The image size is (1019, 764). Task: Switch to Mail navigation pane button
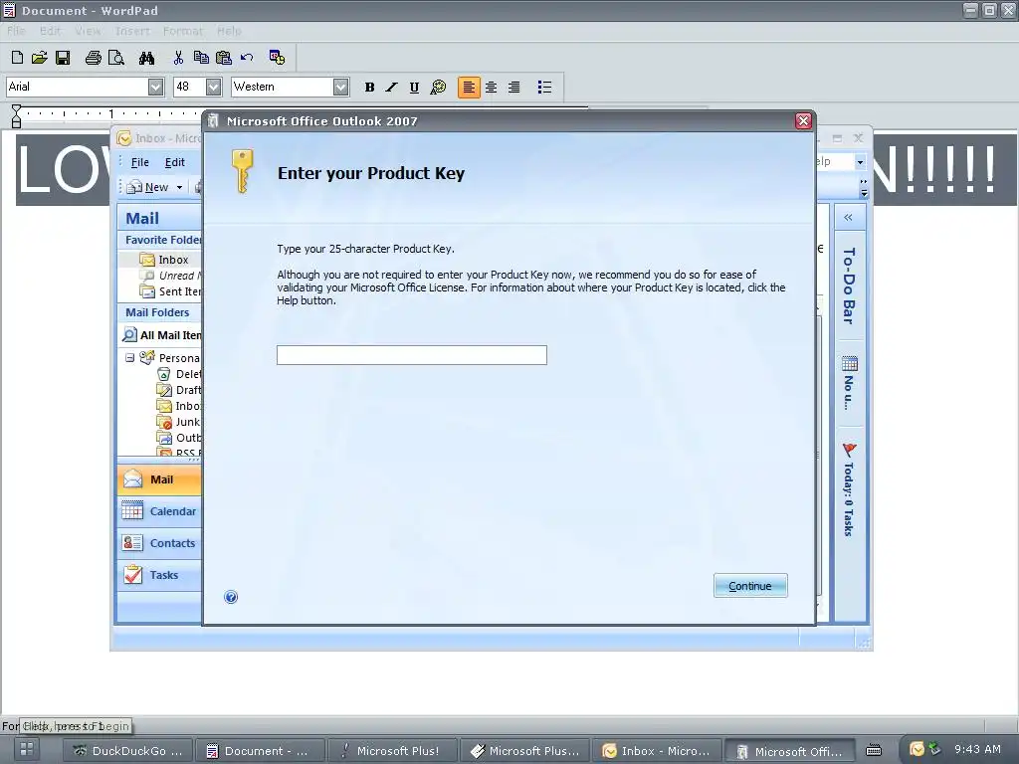[x=160, y=479]
